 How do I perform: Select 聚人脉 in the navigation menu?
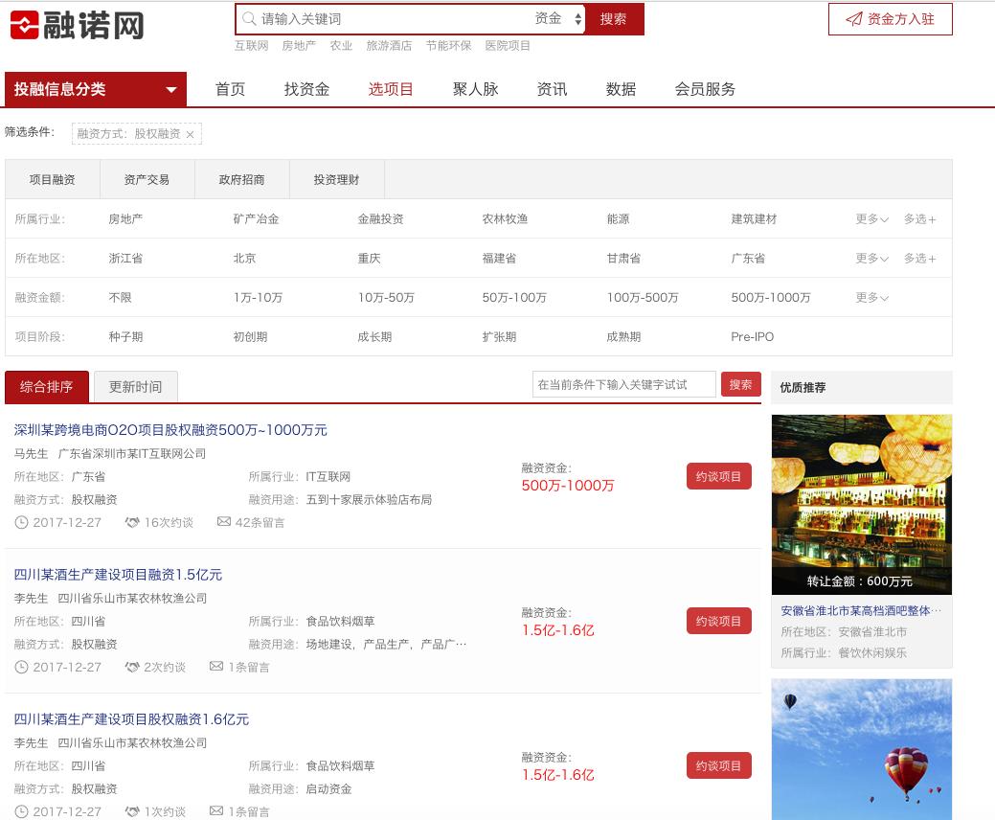coord(476,88)
